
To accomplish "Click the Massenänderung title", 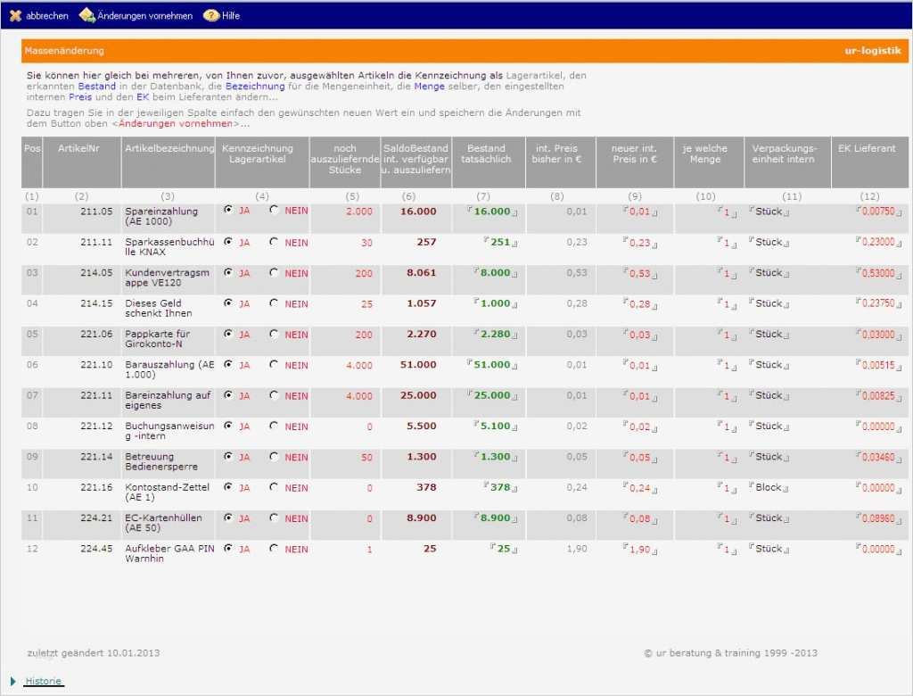I will [x=64, y=51].
